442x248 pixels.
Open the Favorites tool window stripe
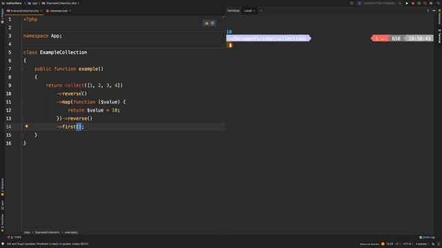point(2,223)
